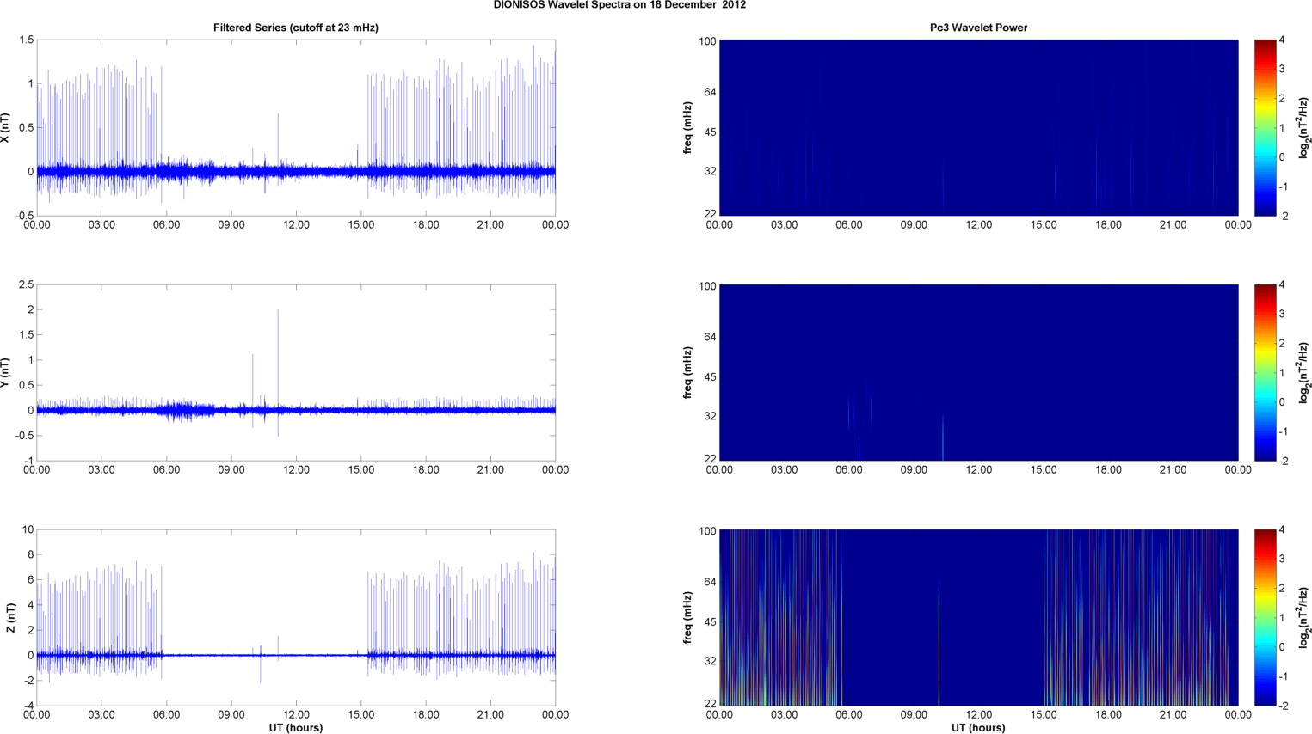Click "freq (mHz)" label of middle spectrogram

click(x=687, y=373)
